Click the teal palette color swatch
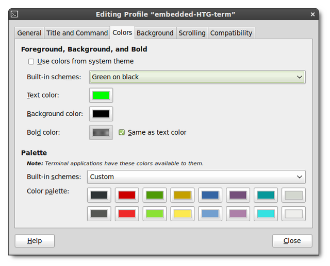 click(266, 195)
